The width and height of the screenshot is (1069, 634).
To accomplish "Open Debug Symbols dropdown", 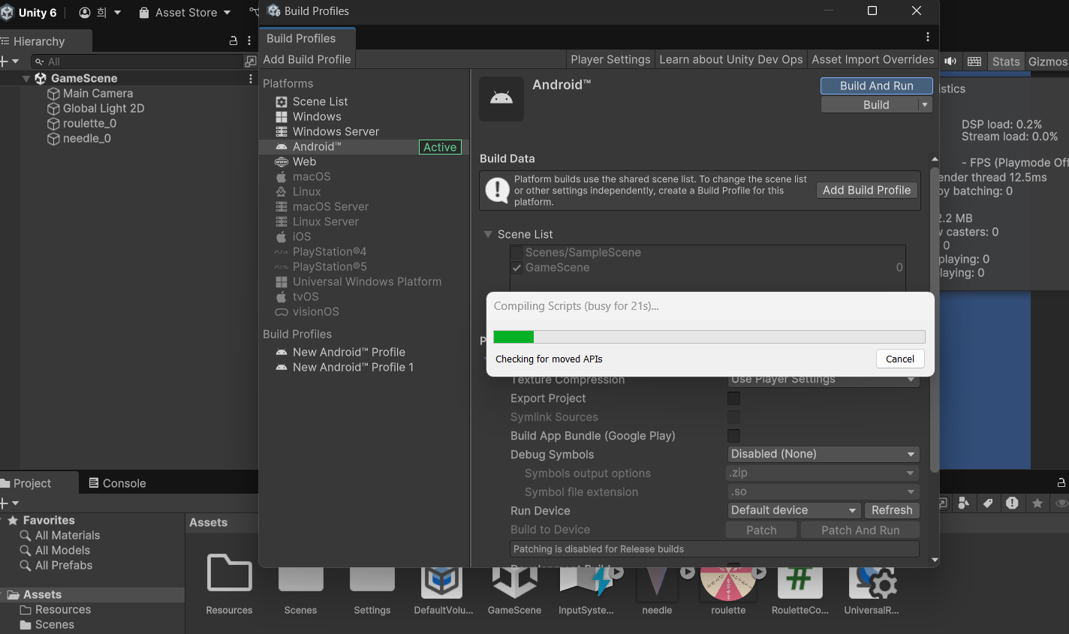I will pyautogui.click(x=824, y=454).
